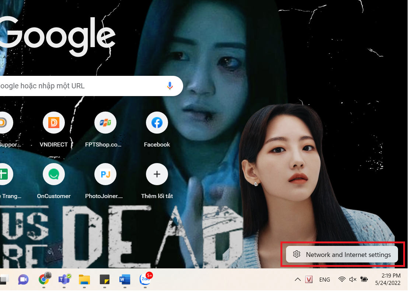This screenshot has height=300, width=415.
Task: Open the PhotoJoiner shortcut
Action: [x=105, y=181]
